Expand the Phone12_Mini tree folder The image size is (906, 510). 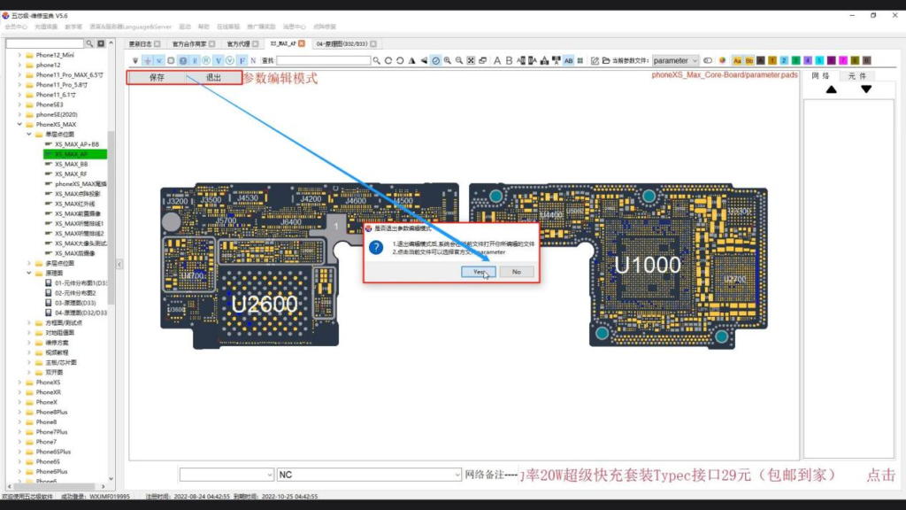coord(19,55)
